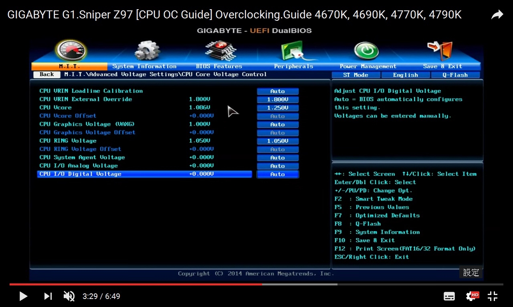Switch to the Save & Exit tab
Image resolution: width=513 pixels, height=307 pixels.
pyautogui.click(x=442, y=66)
